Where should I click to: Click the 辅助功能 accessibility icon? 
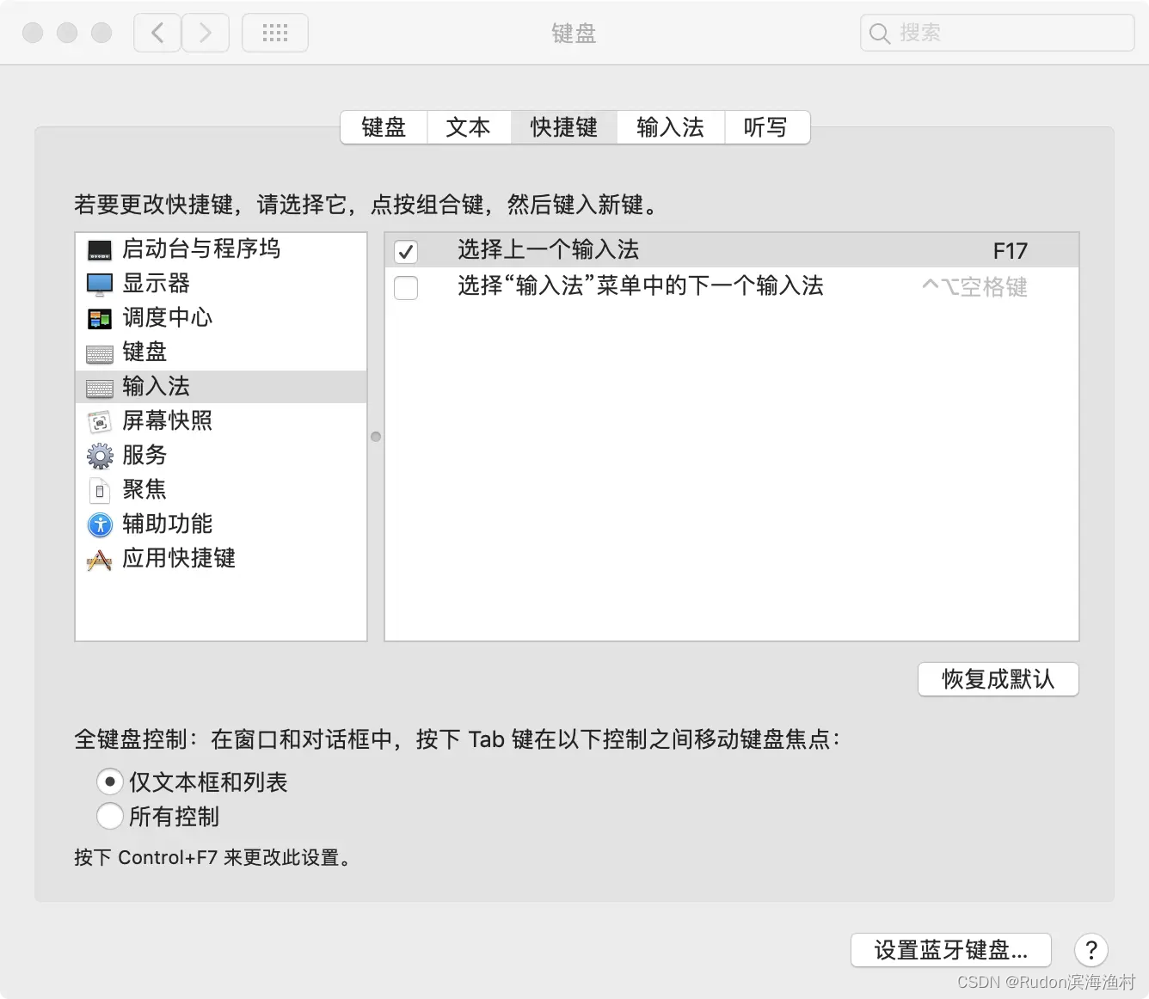(x=100, y=524)
